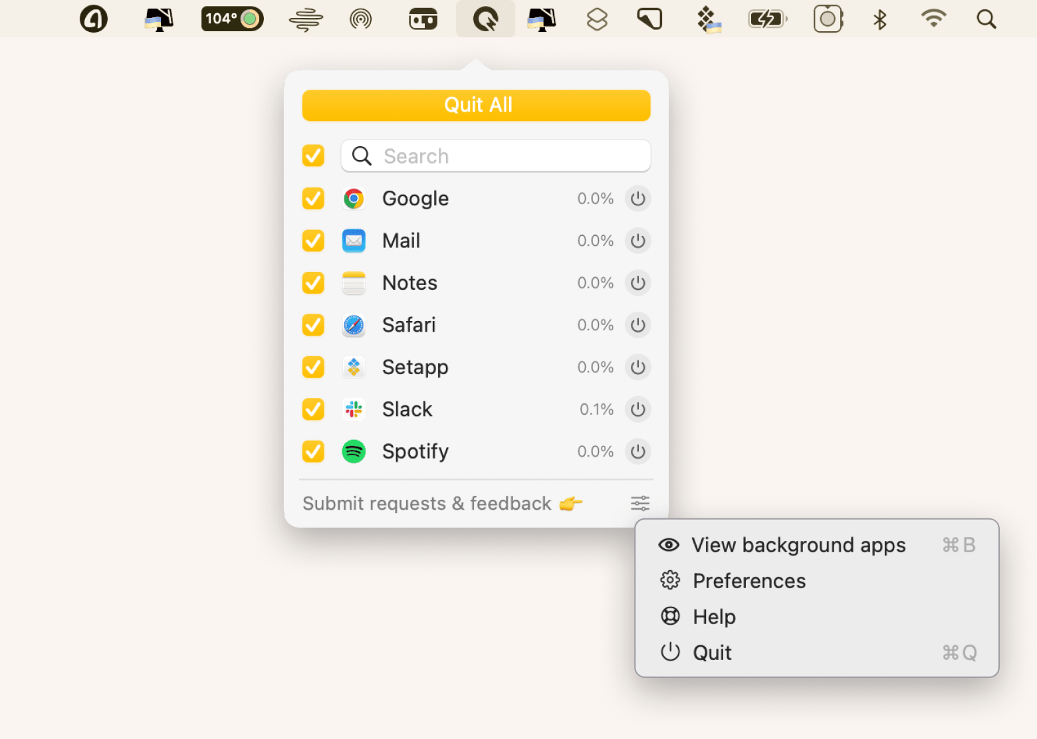This screenshot has height=739, width=1037.
Task: Uncheck the Safari checkbox
Action: (313, 325)
